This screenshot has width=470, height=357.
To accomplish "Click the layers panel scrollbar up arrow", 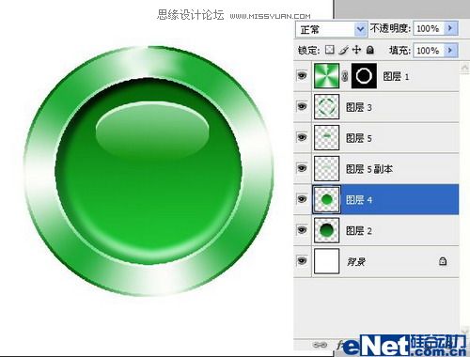I will point(464,68).
